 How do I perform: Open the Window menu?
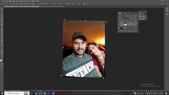click(x=34, y=1)
